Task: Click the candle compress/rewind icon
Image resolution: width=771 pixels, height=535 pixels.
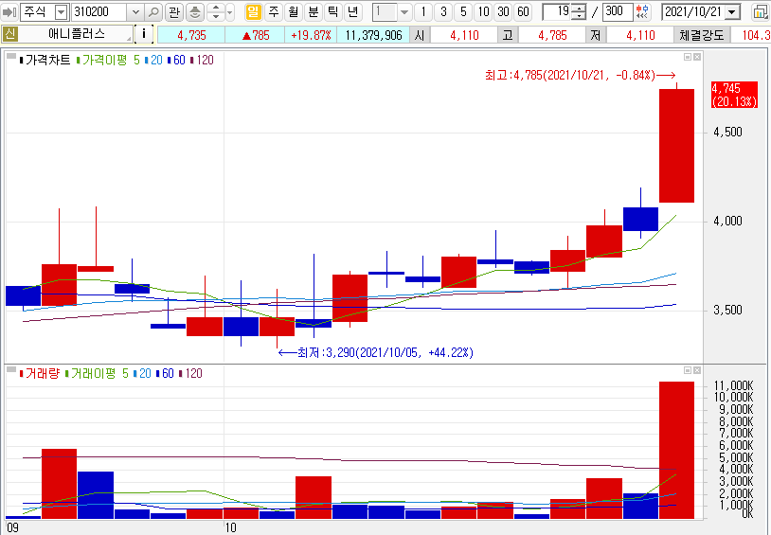Action: point(642,11)
